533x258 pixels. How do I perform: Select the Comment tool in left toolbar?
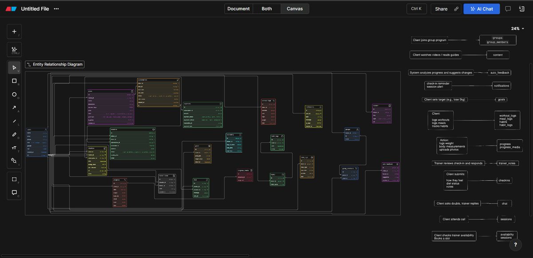tap(14, 192)
